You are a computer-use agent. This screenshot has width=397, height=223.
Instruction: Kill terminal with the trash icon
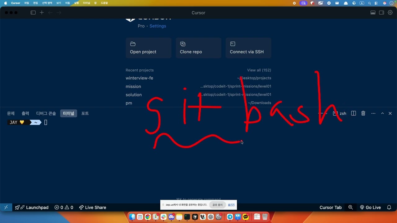[x=363, y=113]
